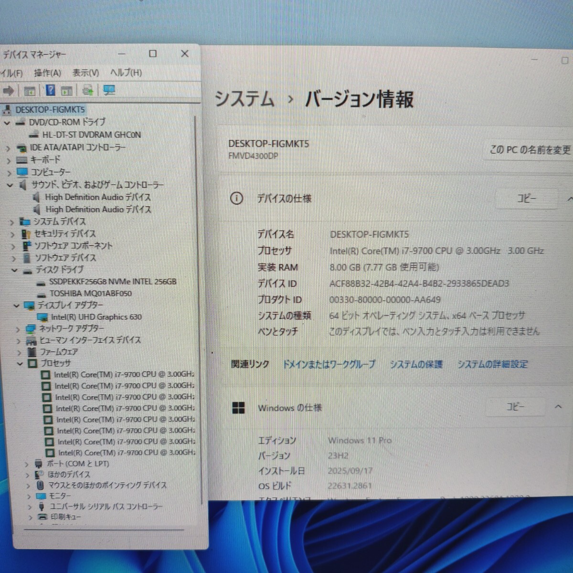Select ソフトウェア コンポーネント tree item
Image resolution: width=573 pixels, height=573 pixels.
[x=74, y=246]
